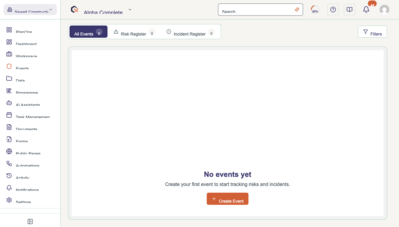Open Task Management calendar icon
399x227 pixels.
pos(9,115)
